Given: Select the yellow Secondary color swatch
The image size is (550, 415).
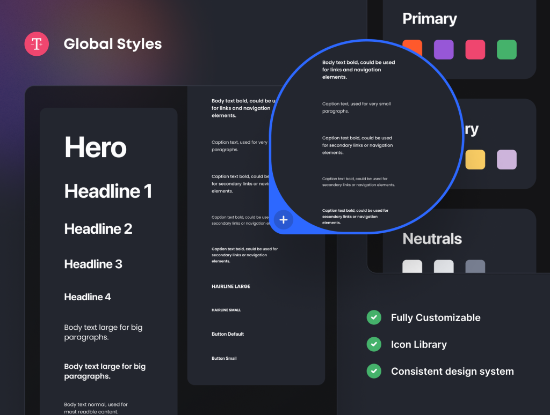Looking at the screenshot, I should [475, 160].
